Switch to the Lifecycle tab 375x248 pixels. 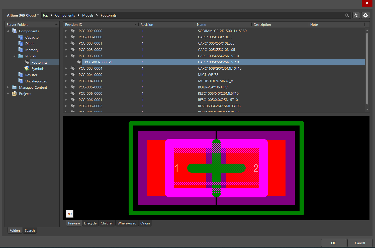(90, 223)
